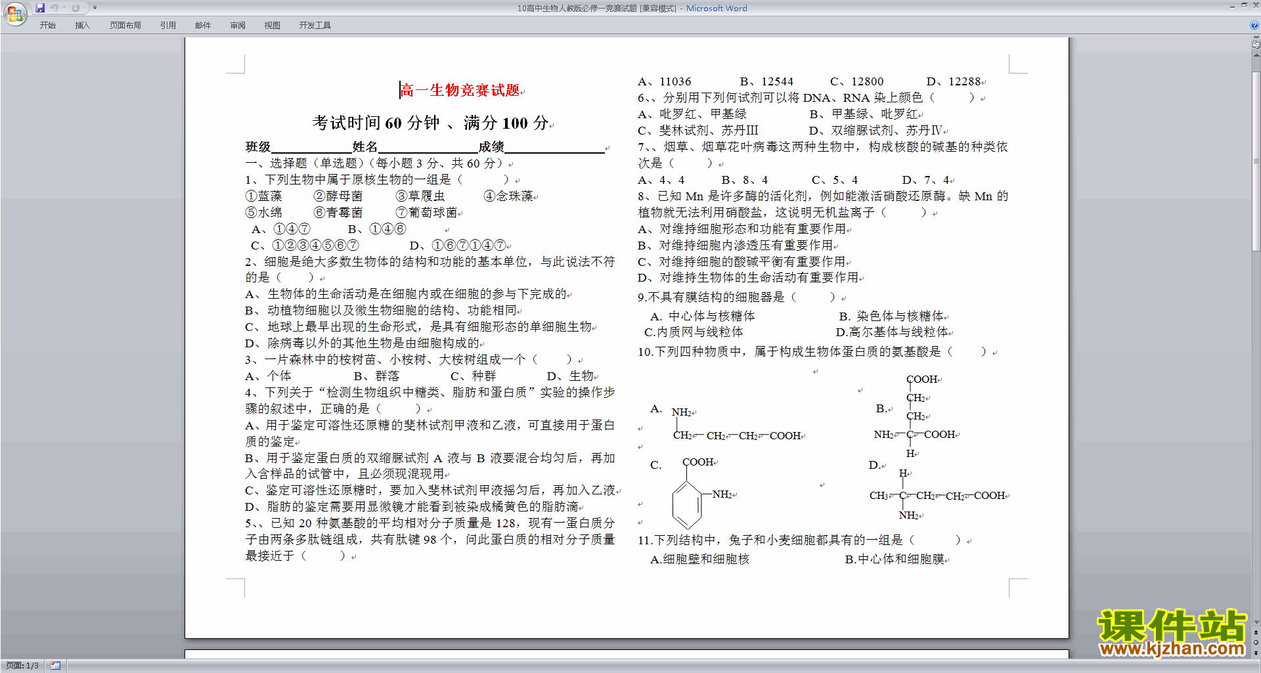Click the 成绩 blank field
Screen dimensions: 1261x673
pos(554,147)
